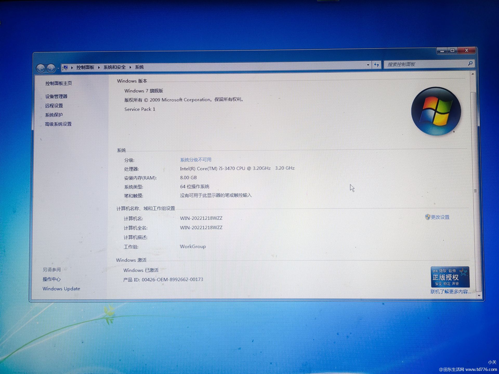Image resolution: width=499 pixels, height=374 pixels.
Task: Click the WIN-20221218WZZ value next to 计算机名
Action: pos(201,218)
